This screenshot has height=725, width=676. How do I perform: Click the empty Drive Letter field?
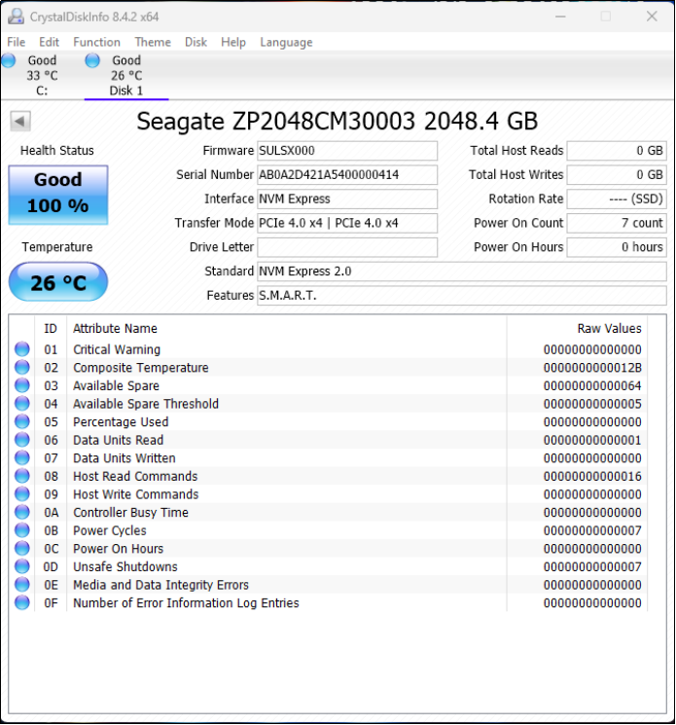347,247
